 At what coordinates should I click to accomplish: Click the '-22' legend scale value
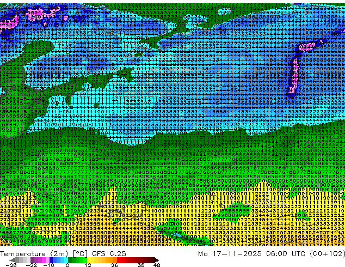point(31,265)
